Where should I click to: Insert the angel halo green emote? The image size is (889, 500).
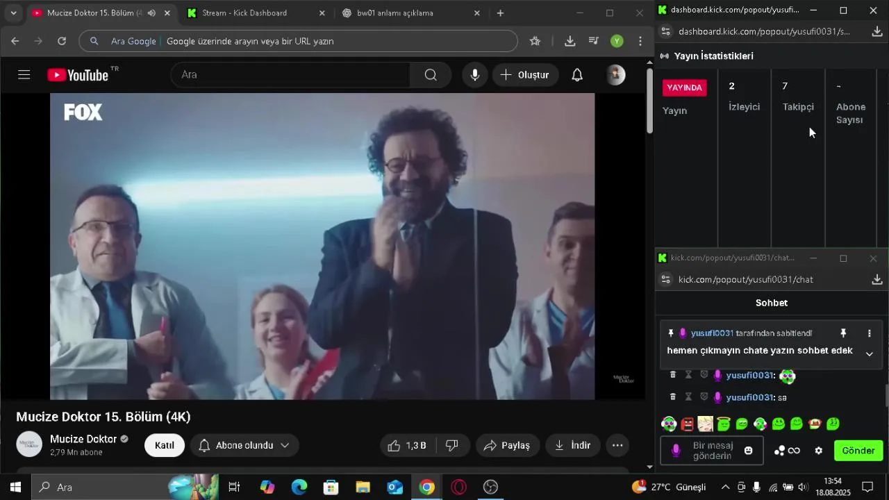pyautogui.click(x=724, y=424)
